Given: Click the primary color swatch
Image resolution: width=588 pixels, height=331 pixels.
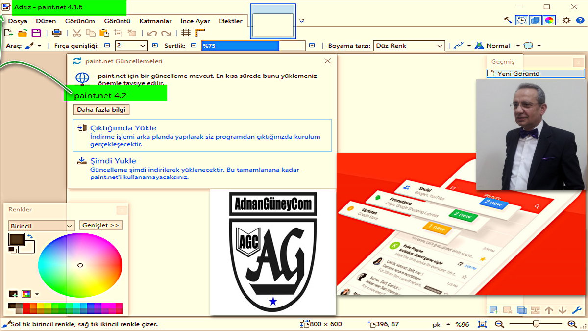Looking at the screenshot, I should pos(17,239).
